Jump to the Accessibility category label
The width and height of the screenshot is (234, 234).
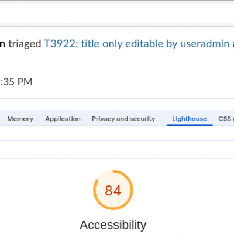pos(113,225)
